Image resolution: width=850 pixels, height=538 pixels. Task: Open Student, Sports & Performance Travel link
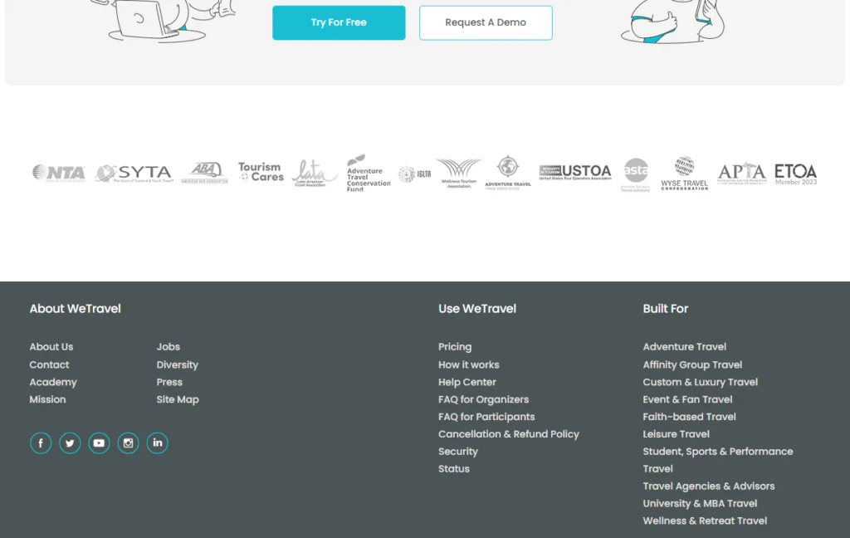(x=718, y=461)
